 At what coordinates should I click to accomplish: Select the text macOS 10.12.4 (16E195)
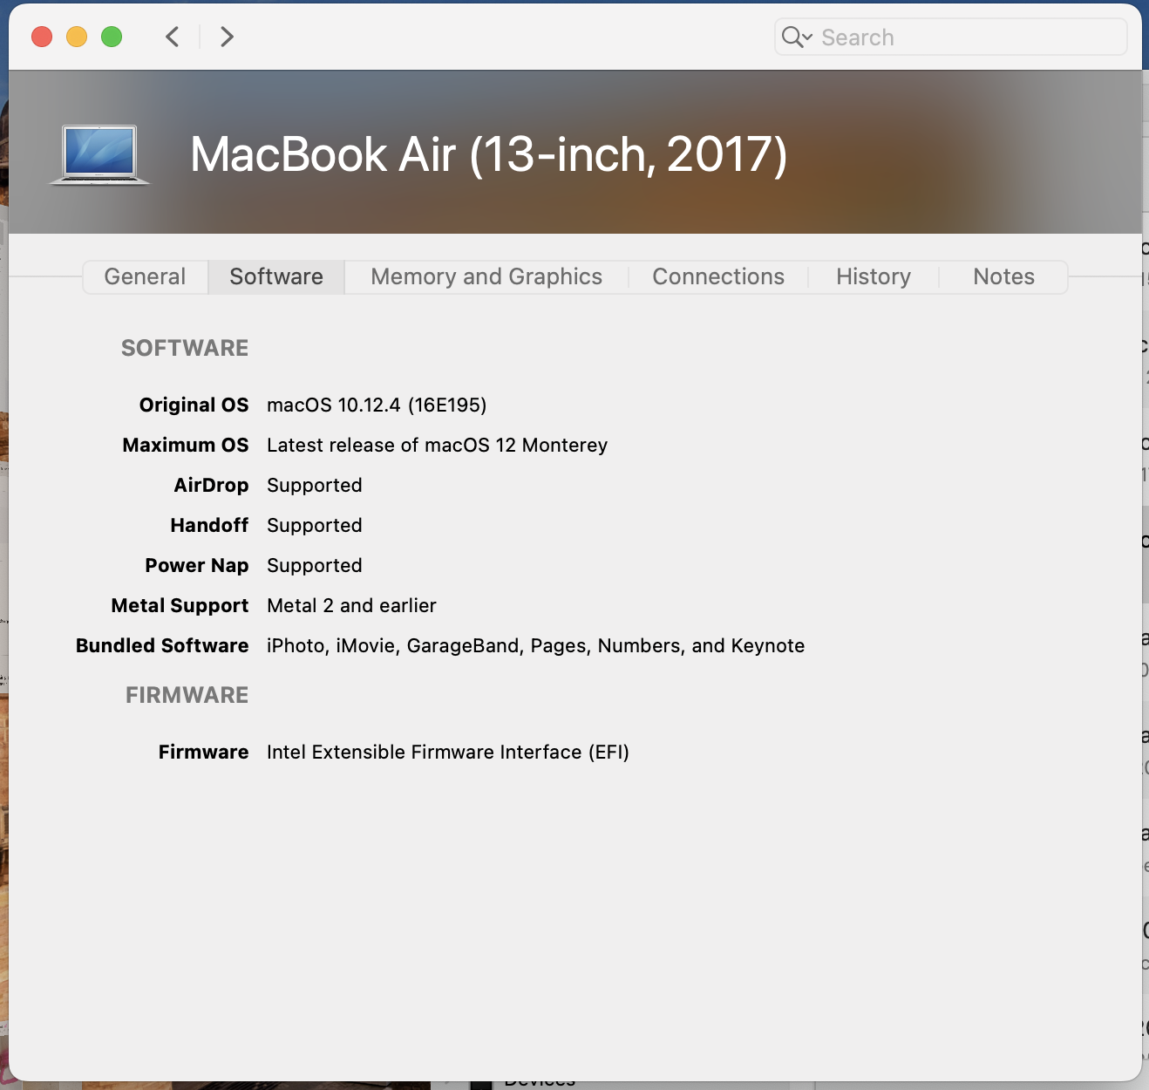(377, 405)
